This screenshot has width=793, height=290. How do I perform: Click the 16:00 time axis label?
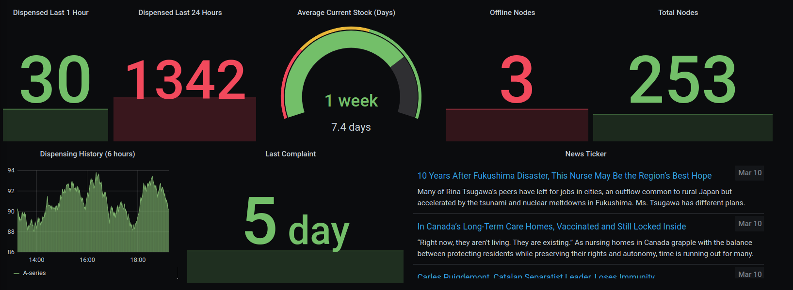point(87,260)
